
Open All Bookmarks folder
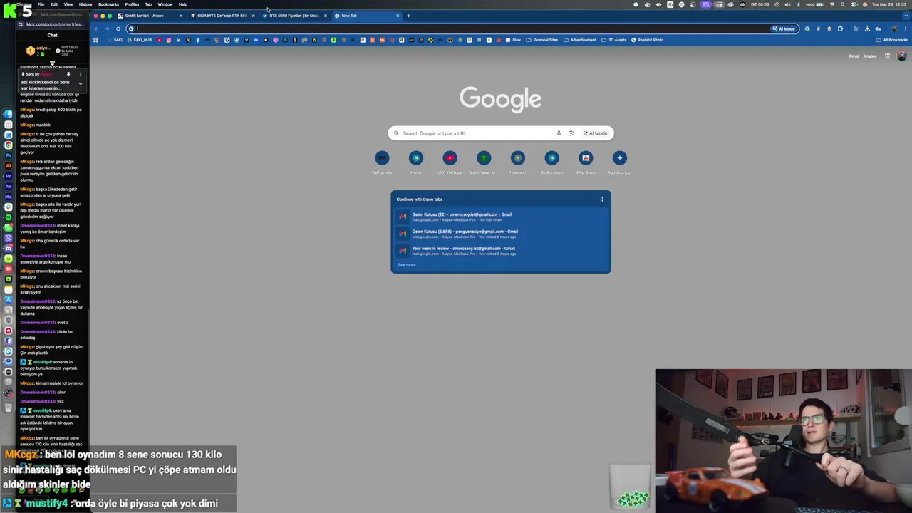click(x=892, y=40)
